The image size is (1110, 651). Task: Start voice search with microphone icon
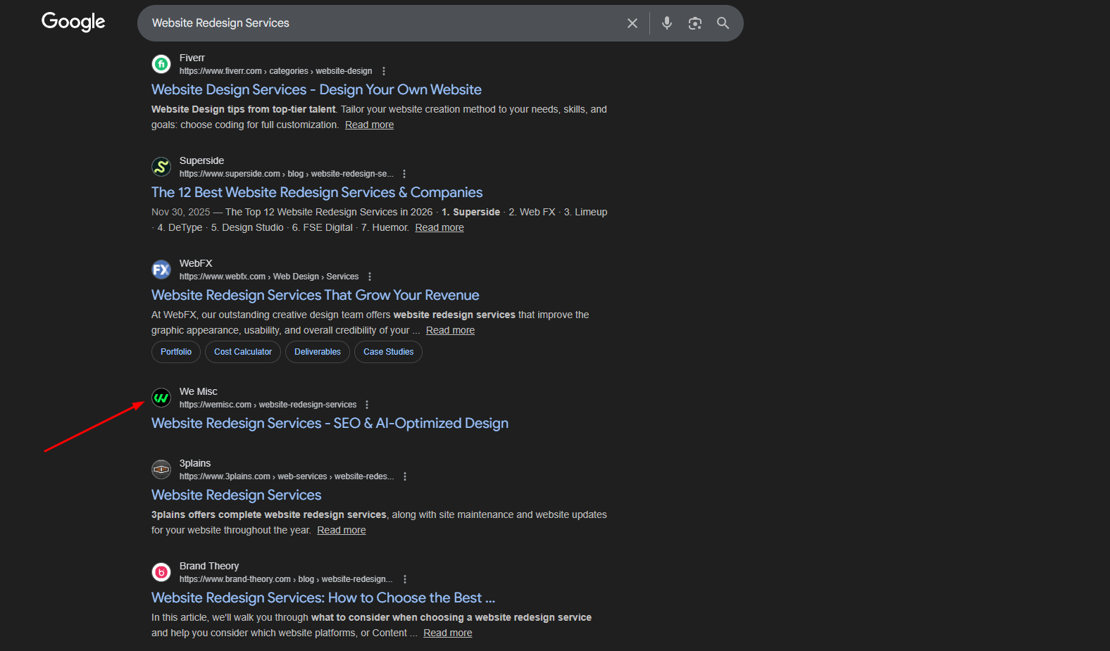click(666, 23)
